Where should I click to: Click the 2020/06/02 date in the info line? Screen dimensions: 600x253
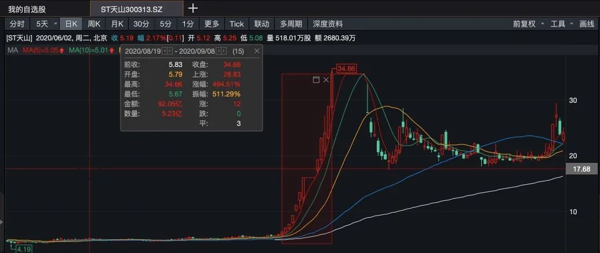click(x=53, y=38)
